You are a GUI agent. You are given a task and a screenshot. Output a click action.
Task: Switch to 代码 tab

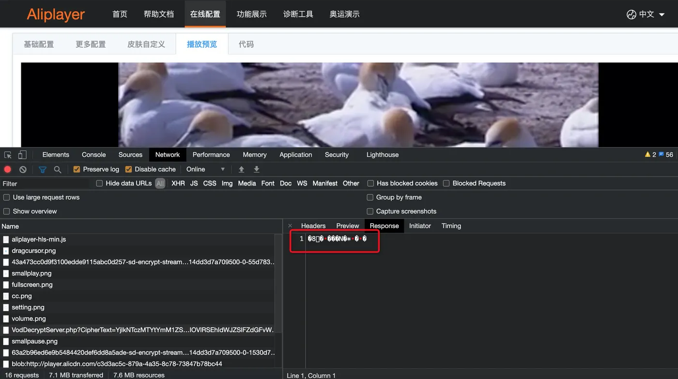[x=246, y=44]
